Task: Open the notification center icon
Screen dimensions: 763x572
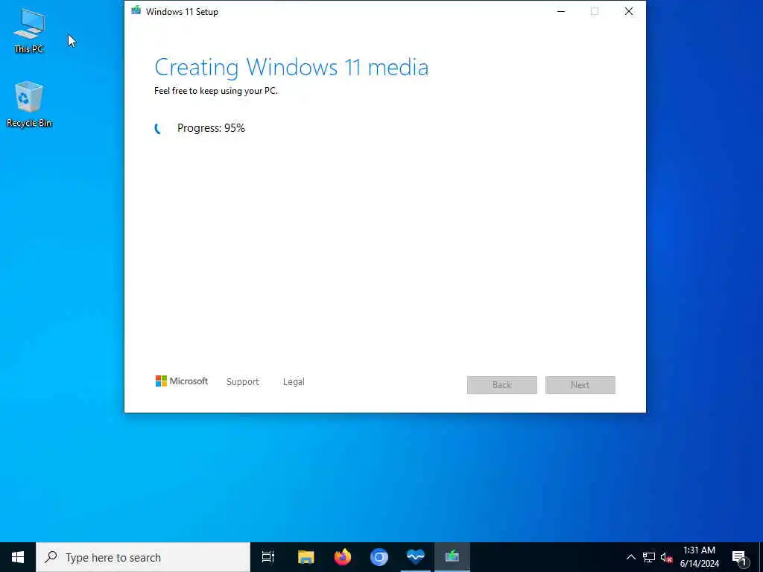Action: tap(739, 557)
